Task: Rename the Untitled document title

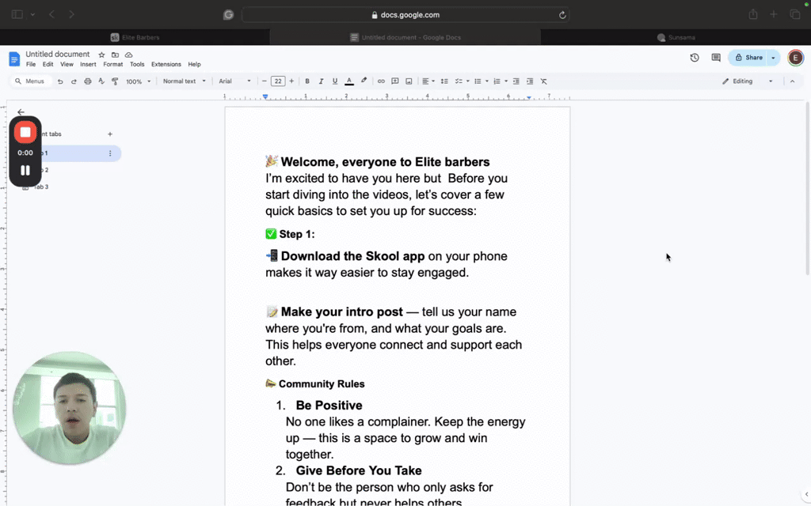Action: pyautogui.click(x=57, y=55)
